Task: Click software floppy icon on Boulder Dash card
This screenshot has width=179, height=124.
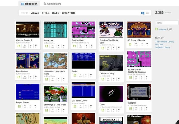Action: coord(74,46)
